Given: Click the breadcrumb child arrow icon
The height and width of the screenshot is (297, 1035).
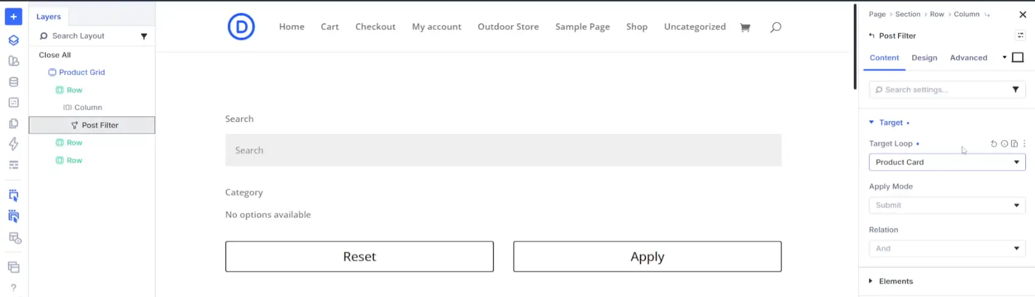Looking at the screenshot, I should tap(987, 15).
